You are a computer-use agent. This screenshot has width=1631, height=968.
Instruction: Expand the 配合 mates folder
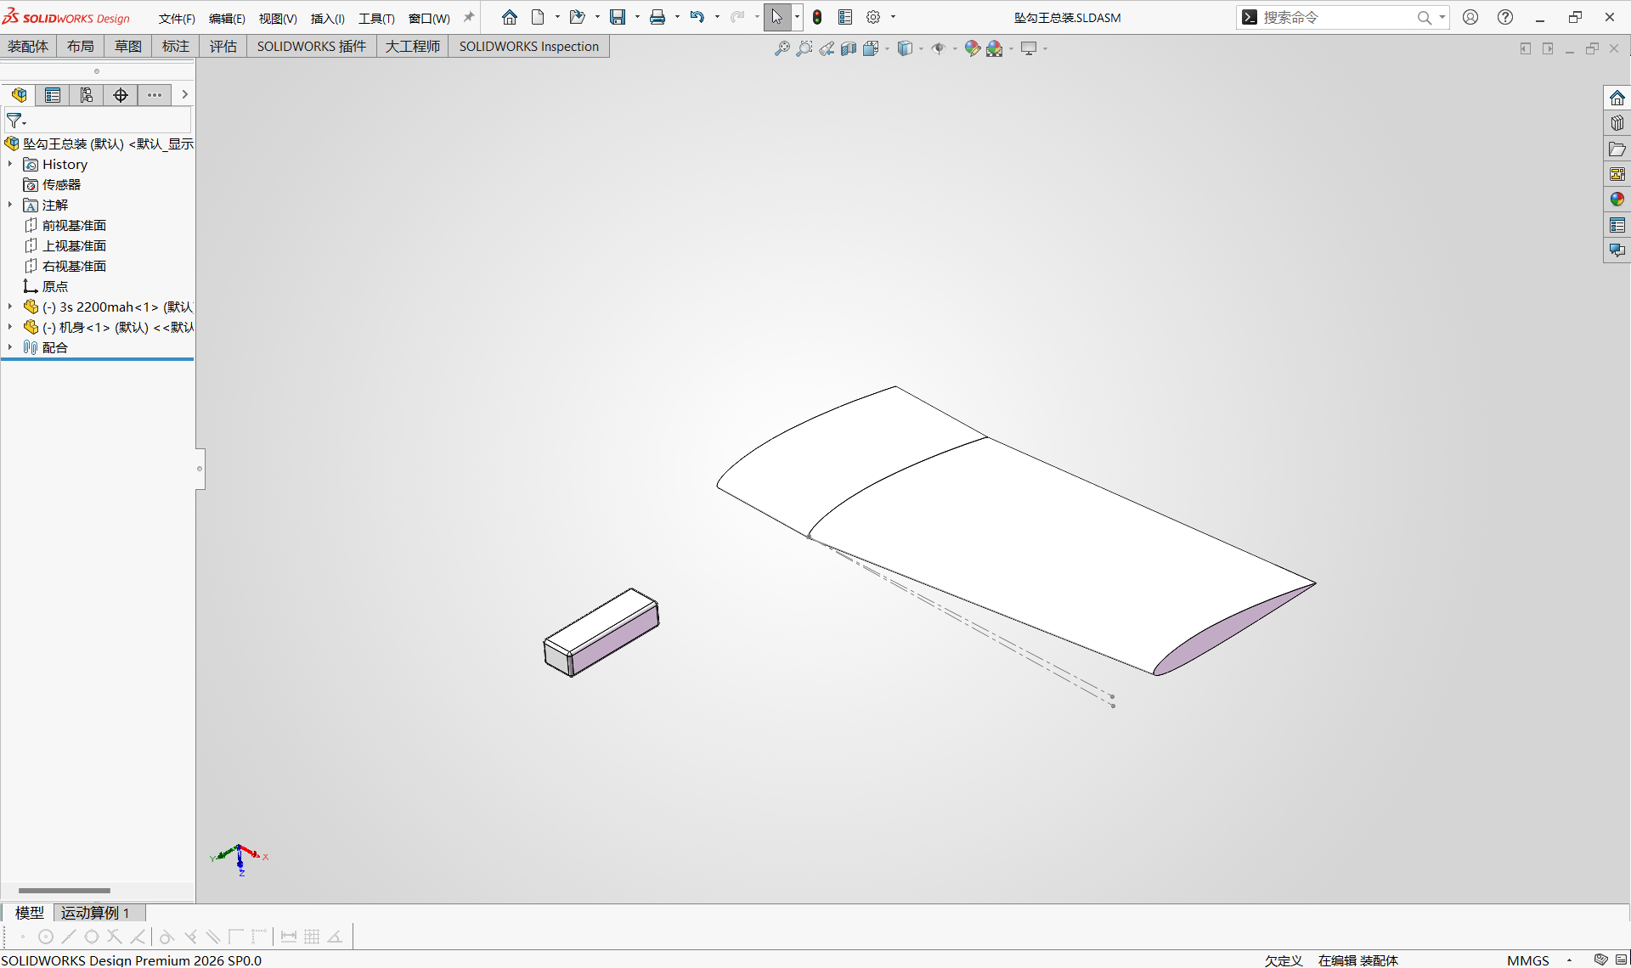10,347
